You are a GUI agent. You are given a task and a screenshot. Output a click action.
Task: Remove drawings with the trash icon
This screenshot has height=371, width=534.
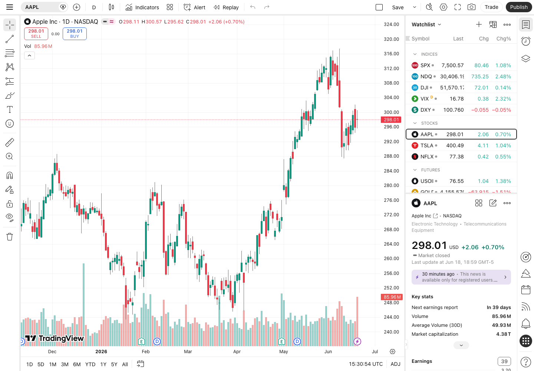[x=10, y=237]
